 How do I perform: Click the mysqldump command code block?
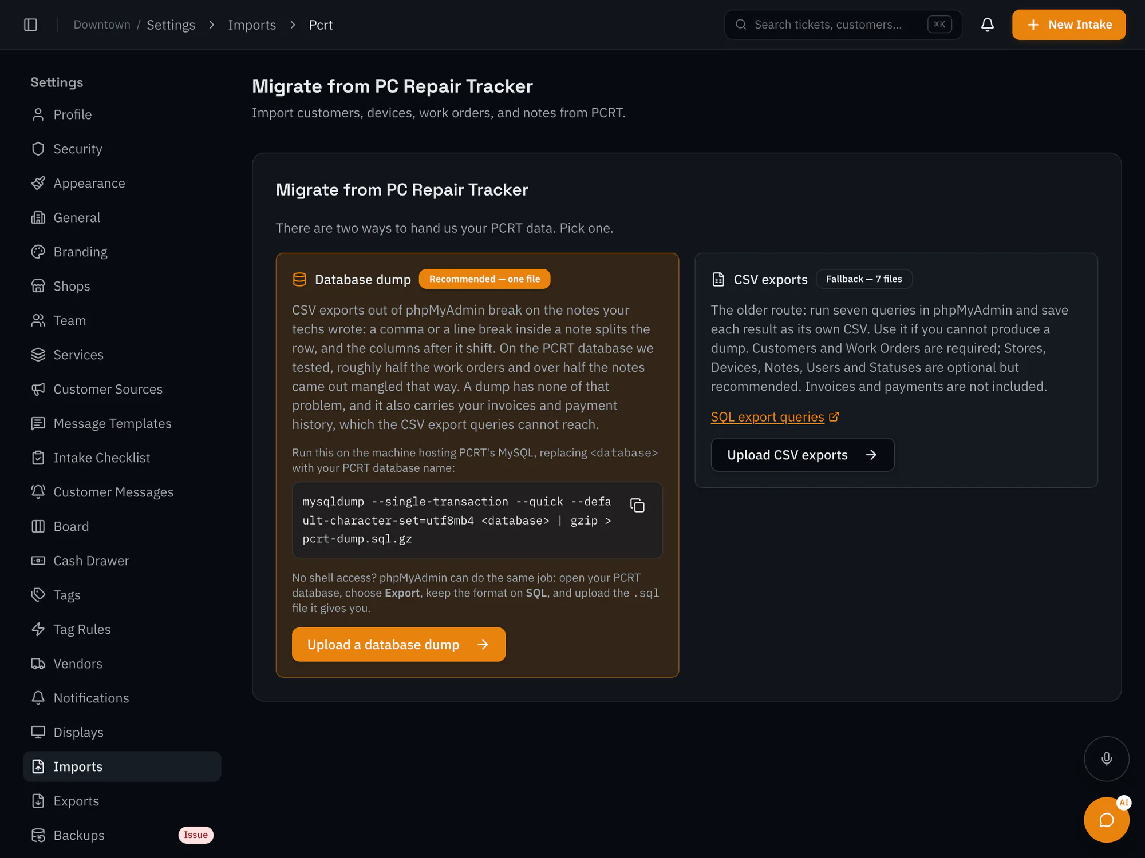coord(477,520)
